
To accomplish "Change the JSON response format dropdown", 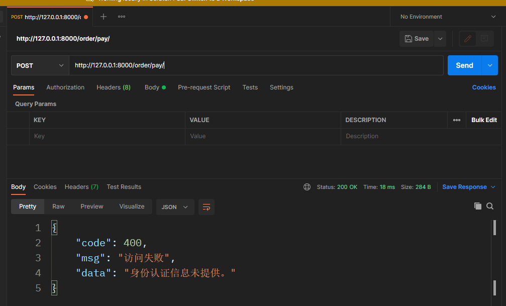I will 175,207.
